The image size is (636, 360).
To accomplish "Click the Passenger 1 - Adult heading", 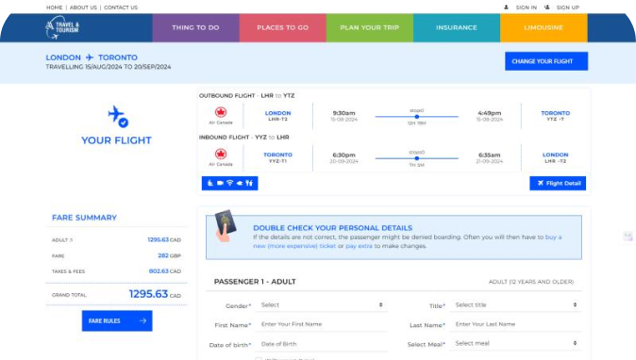I will point(255,282).
